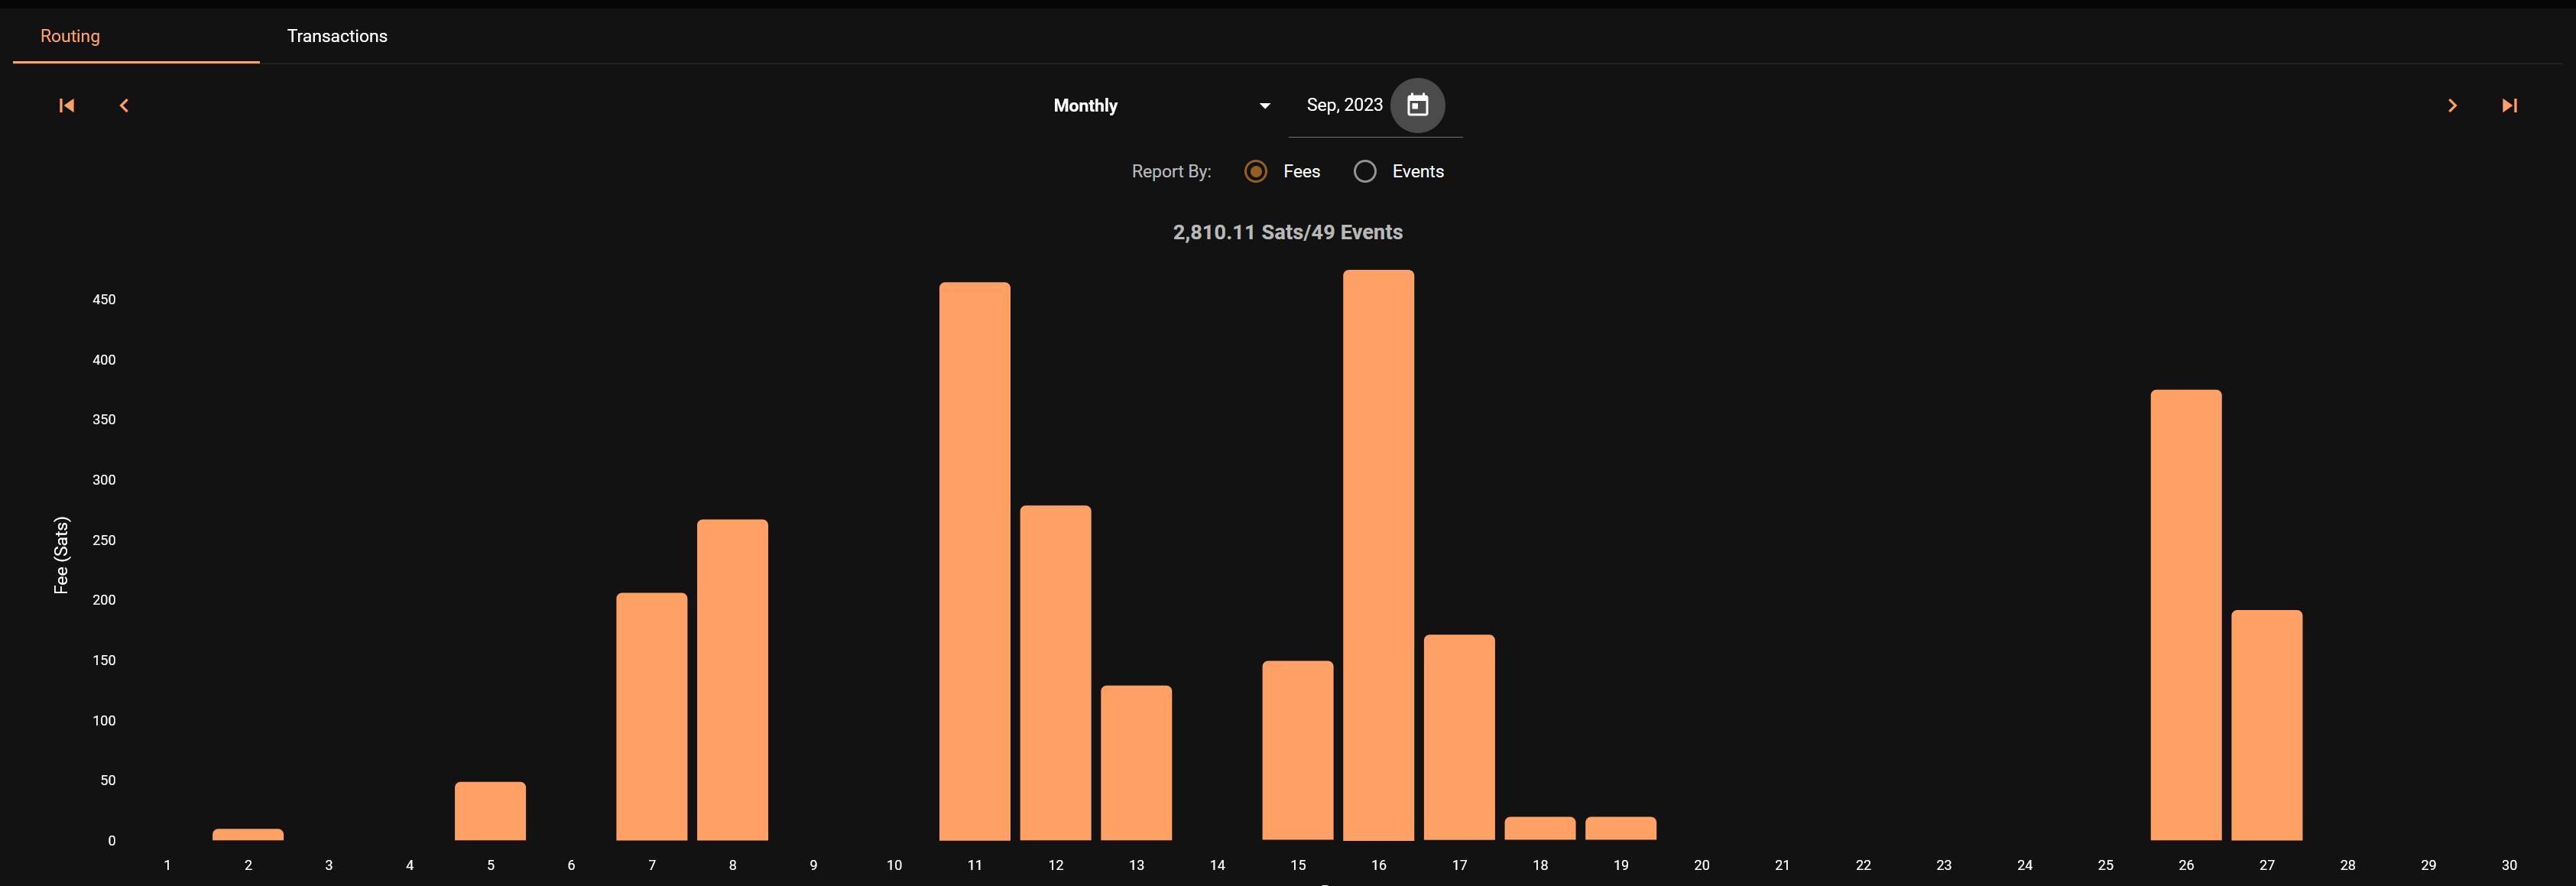Click the bar for day 13
The width and height of the screenshot is (2576, 886).
1136,763
